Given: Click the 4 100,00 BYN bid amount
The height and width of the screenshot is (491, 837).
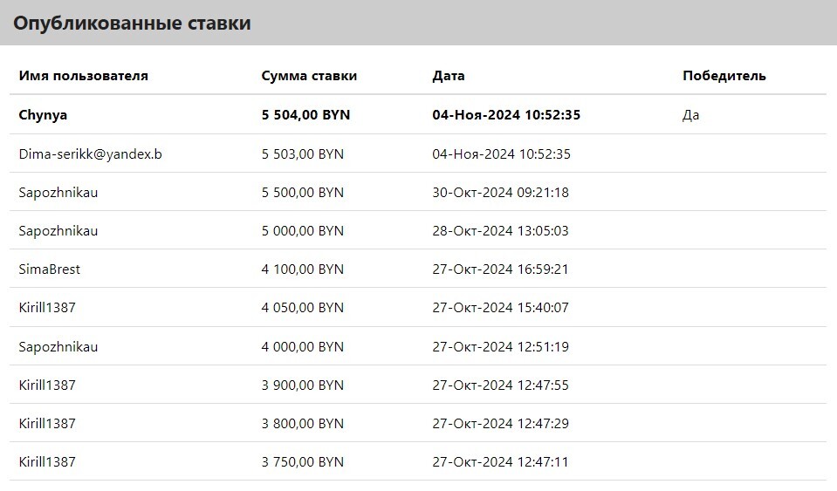Looking at the screenshot, I should (303, 269).
